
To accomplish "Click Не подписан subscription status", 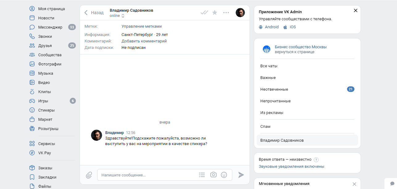I will pyautogui.click(x=134, y=48).
